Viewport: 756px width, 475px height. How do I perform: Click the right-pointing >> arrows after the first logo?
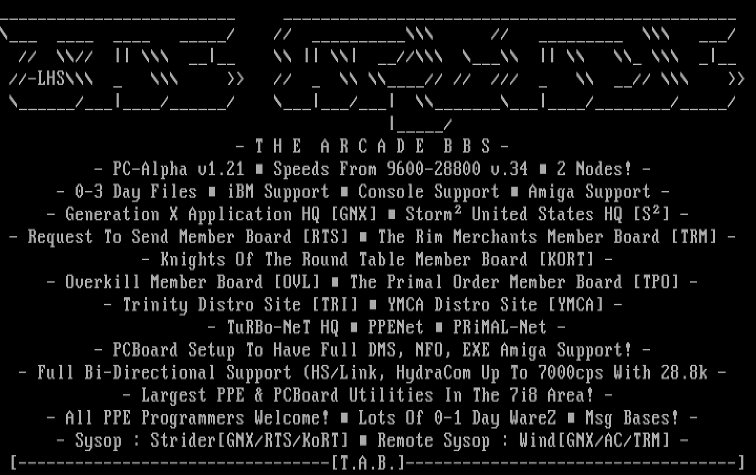click(x=236, y=79)
